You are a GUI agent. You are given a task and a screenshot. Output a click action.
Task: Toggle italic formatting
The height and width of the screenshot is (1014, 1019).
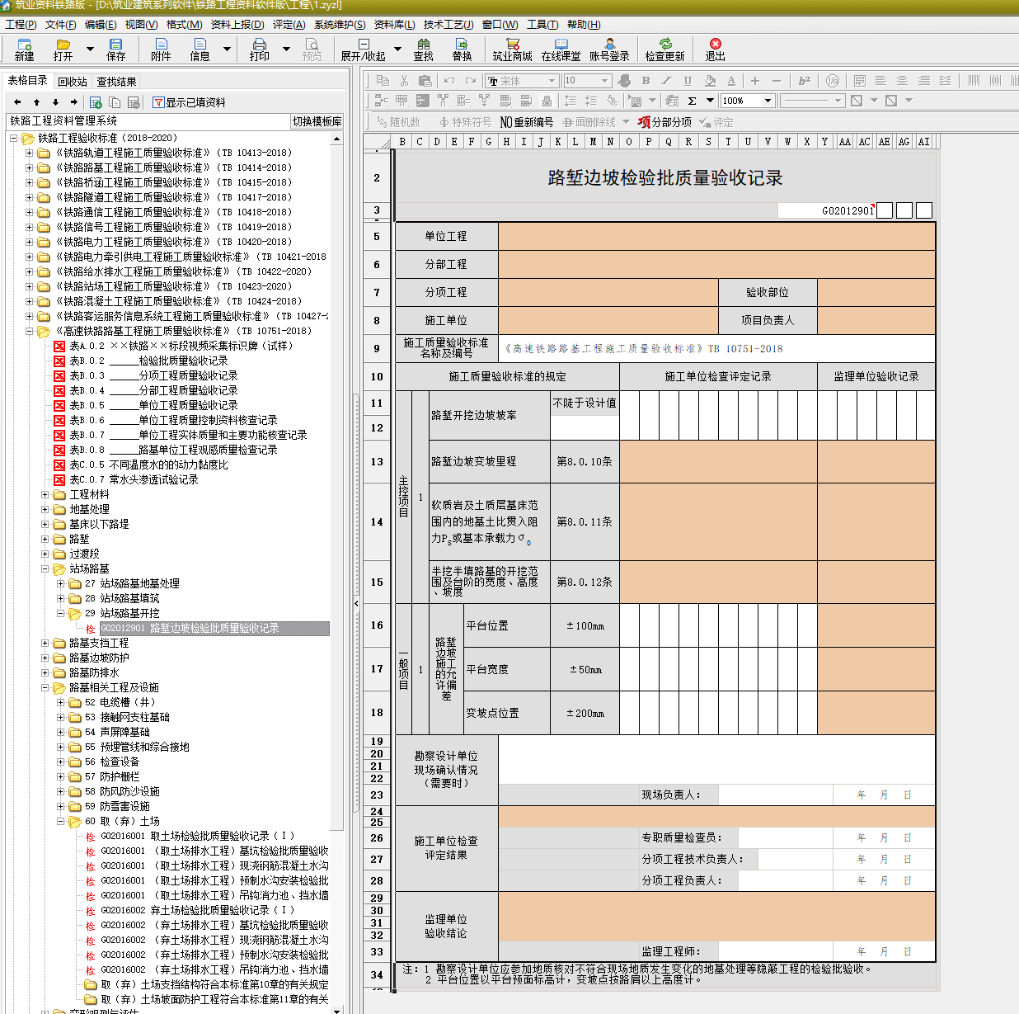(x=667, y=81)
